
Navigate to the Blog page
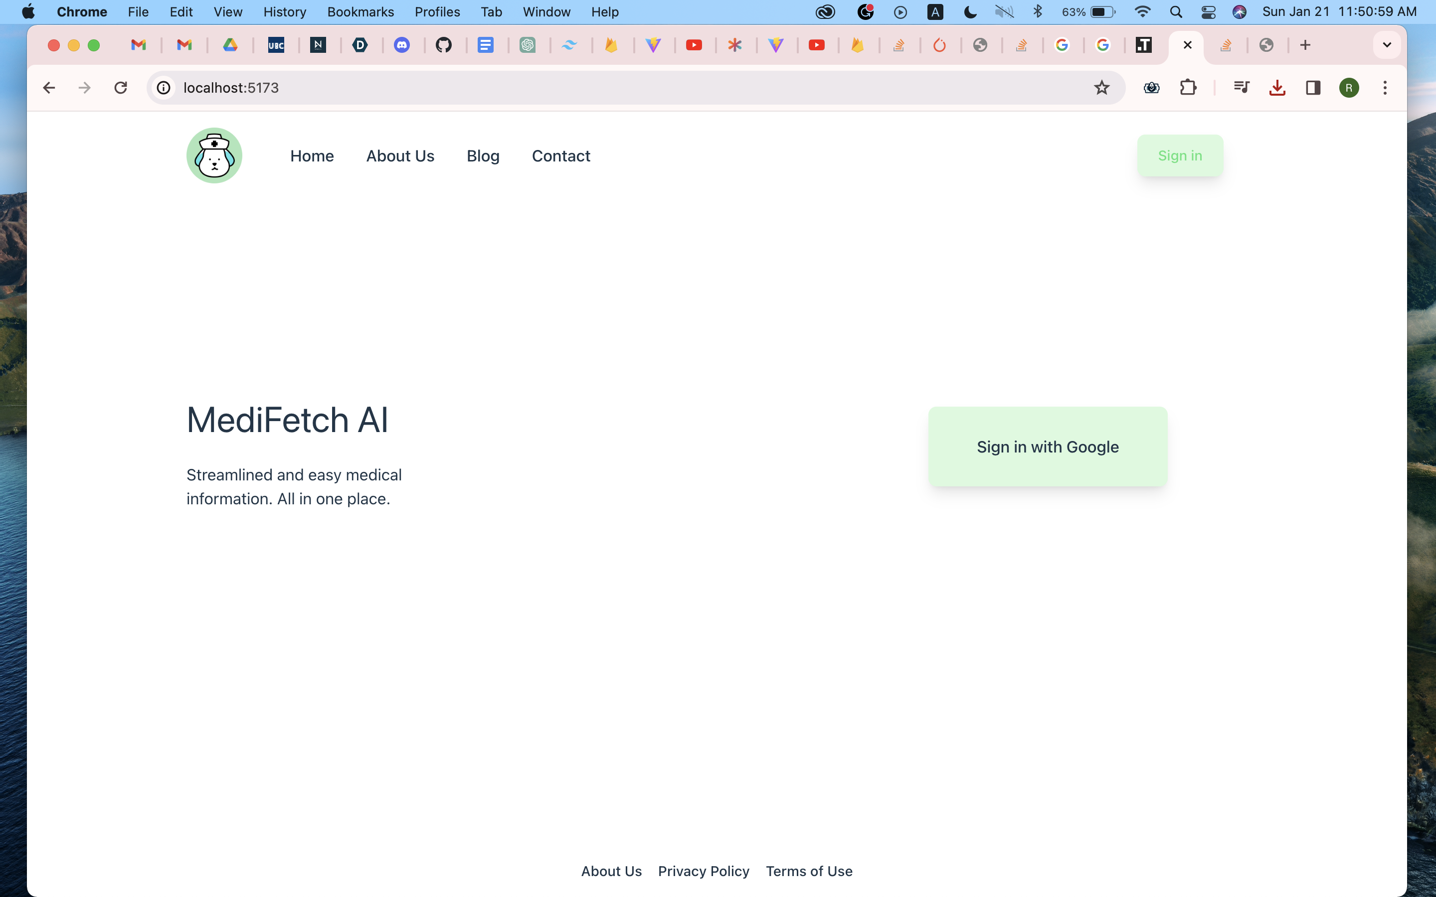(x=483, y=156)
